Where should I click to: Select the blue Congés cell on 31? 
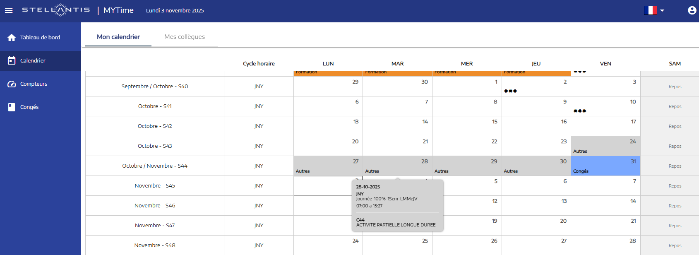coord(605,166)
